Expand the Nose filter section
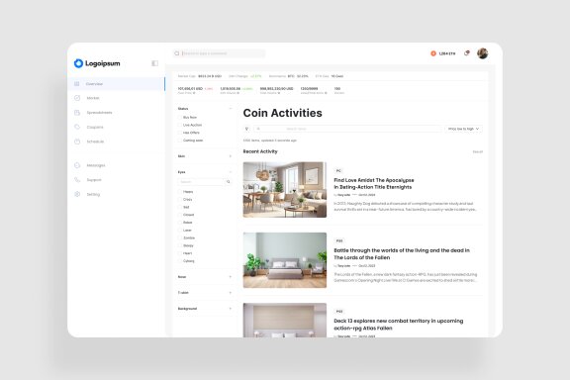 (x=231, y=277)
